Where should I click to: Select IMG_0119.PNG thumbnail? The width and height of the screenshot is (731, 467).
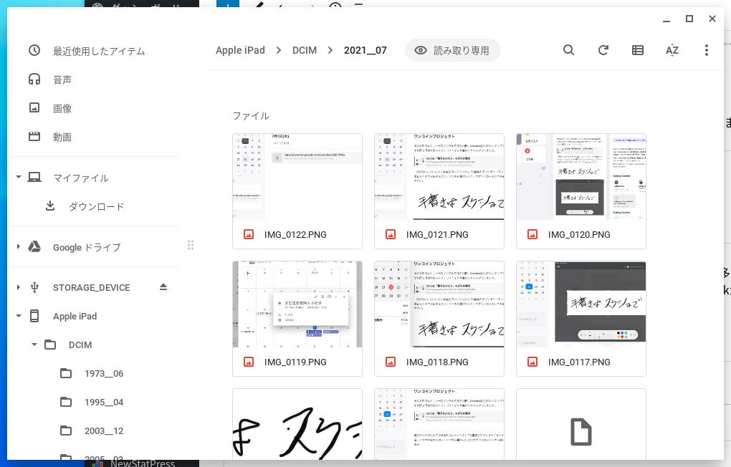pyautogui.click(x=297, y=304)
